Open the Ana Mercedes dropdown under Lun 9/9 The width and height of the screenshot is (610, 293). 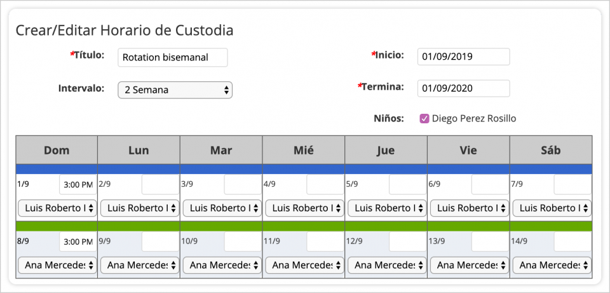(x=140, y=265)
